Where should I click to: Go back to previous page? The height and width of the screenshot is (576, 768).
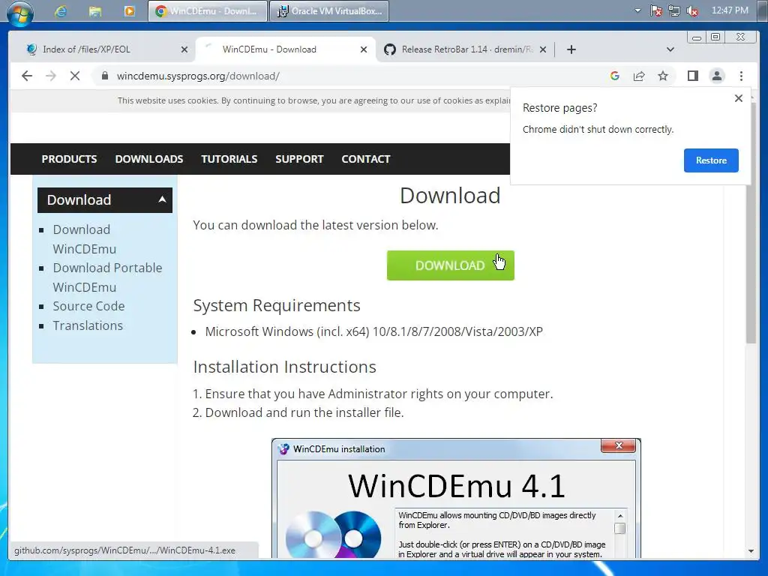tap(27, 76)
